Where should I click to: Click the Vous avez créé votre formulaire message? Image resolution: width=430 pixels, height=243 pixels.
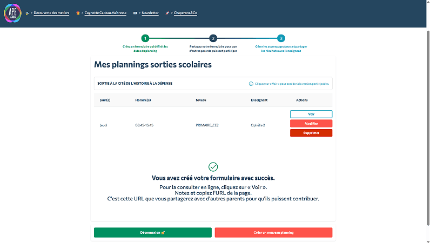(213, 178)
